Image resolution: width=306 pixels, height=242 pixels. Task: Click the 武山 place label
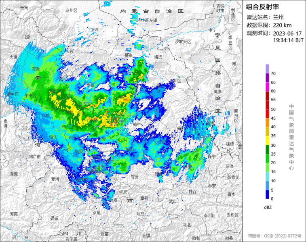click(173, 201)
